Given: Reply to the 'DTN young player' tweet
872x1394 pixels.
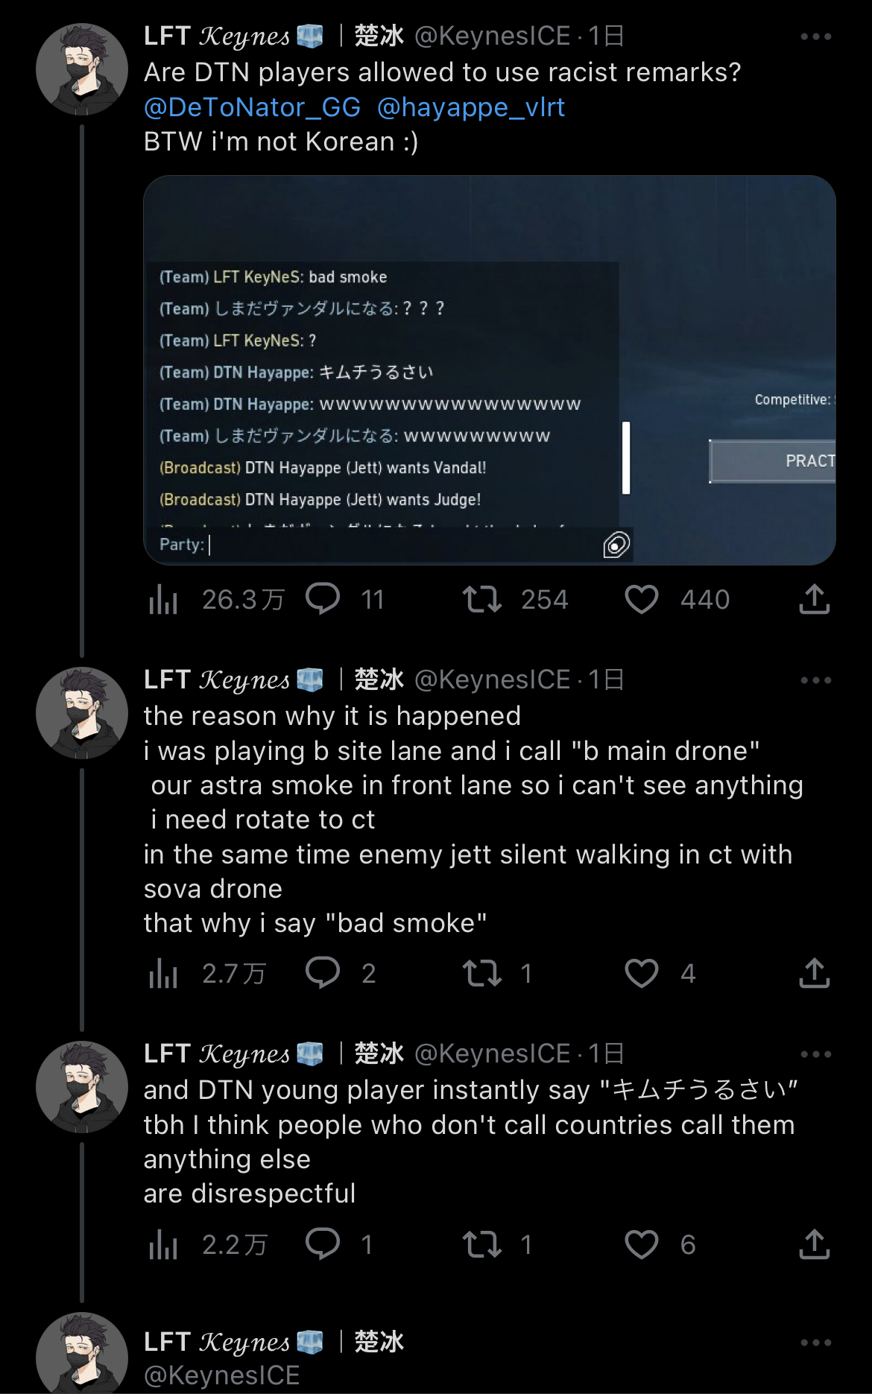Looking at the screenshot, I should coord(323,1244).
